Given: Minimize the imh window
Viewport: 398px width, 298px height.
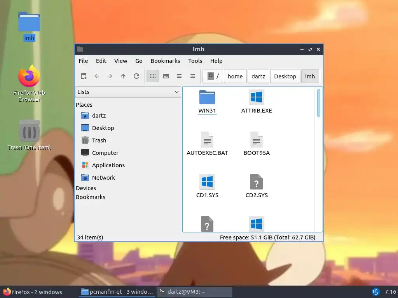Looking at the screenshot, I should pyautogui.click(x=302, y=49).
